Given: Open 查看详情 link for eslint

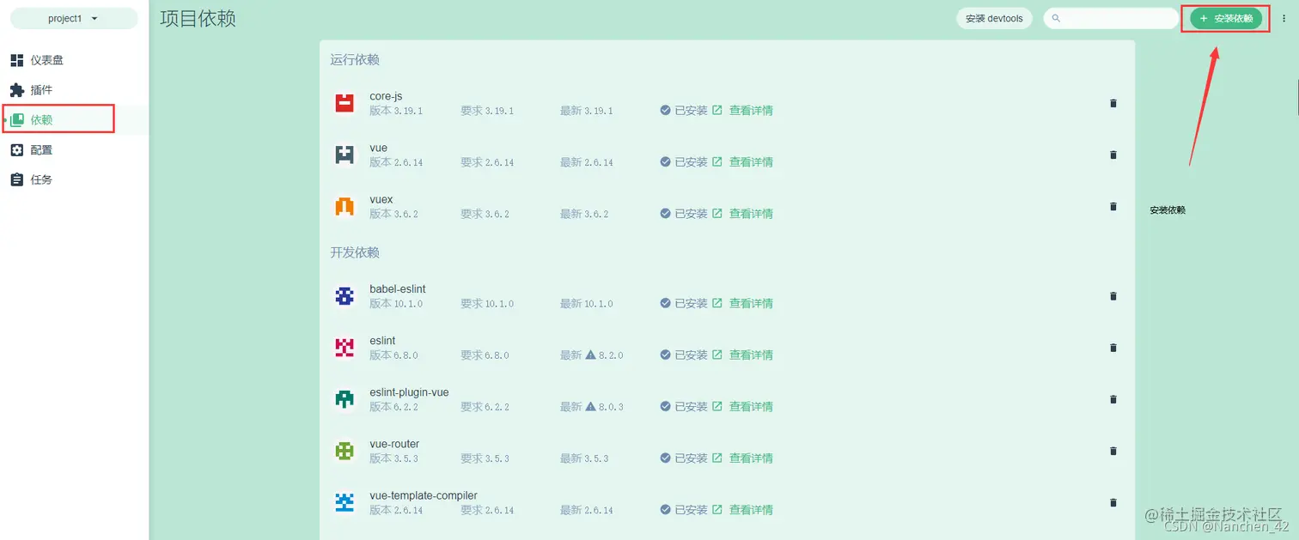Looking at the screenshot, I should (743, 355).
